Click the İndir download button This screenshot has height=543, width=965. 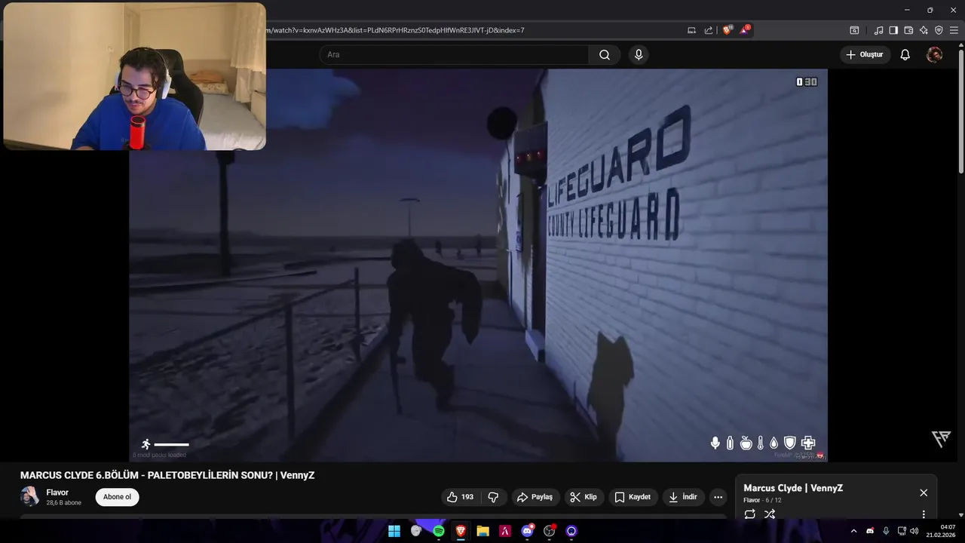point(684,497)
